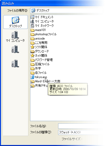Open the 外字 folder
The width and height of the screenshot is (107, 146).
coord(36,68)
